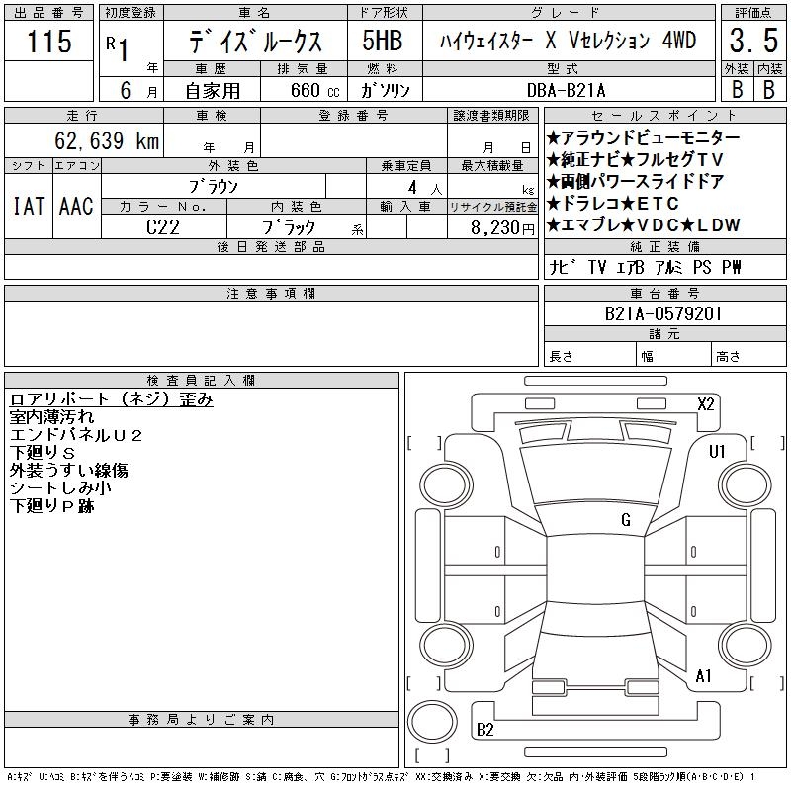
Task: Select the U1 dent mark on diagram
Action: 717,452
